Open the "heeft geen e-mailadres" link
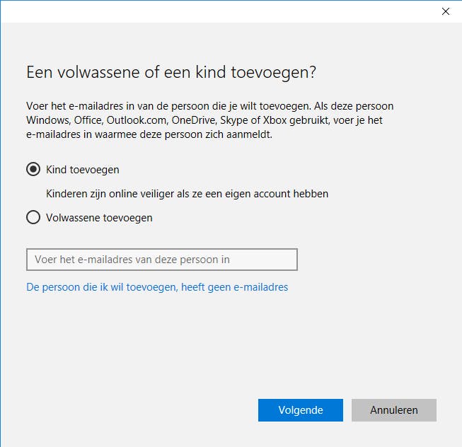 point(157,287)
